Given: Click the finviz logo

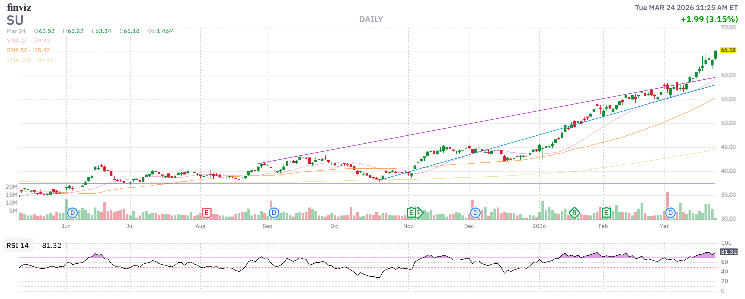Looking at the screenshot, I should coord(19,7).
